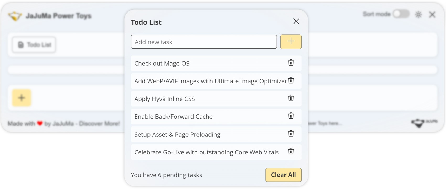446x190 pixels.
Task: Remove the Apply Hyvä Inline CSS task
Action: tap(291, 98)
